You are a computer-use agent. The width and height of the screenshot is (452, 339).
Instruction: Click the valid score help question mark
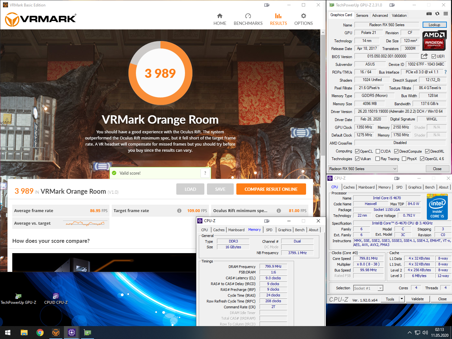[205, 173]
